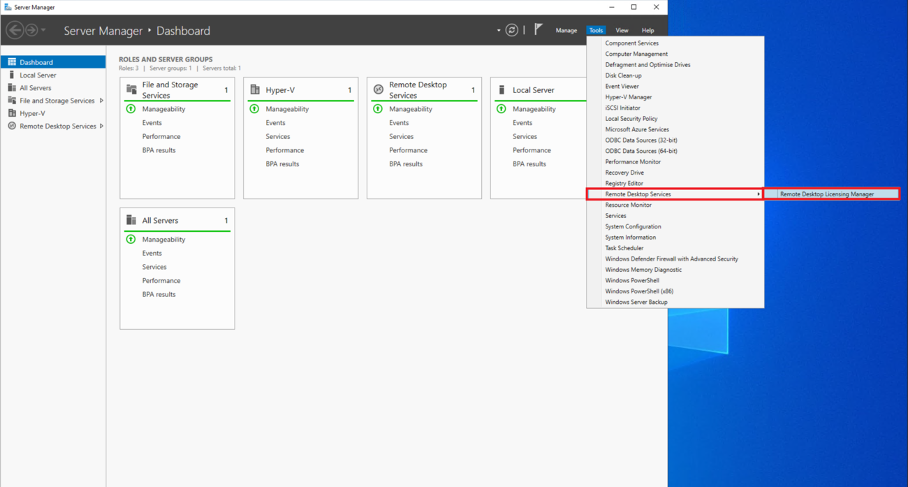Viewport: 908px width, 487px height.
Task: Click the refresh icon in header
Action: pyautogui.click(x=512, y=30)
